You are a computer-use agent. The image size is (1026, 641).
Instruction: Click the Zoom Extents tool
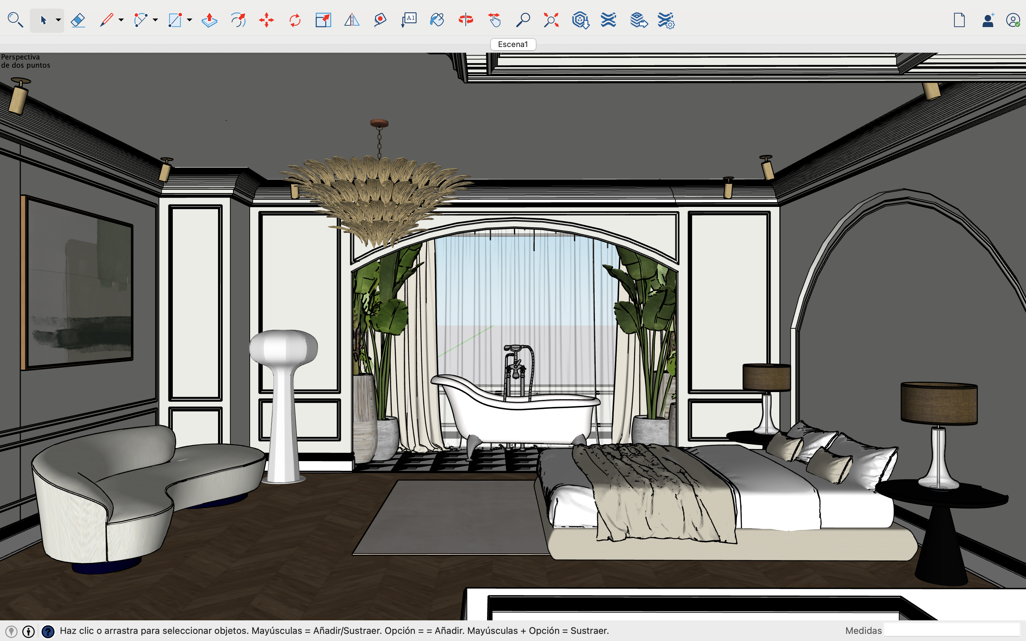(551, 20)
